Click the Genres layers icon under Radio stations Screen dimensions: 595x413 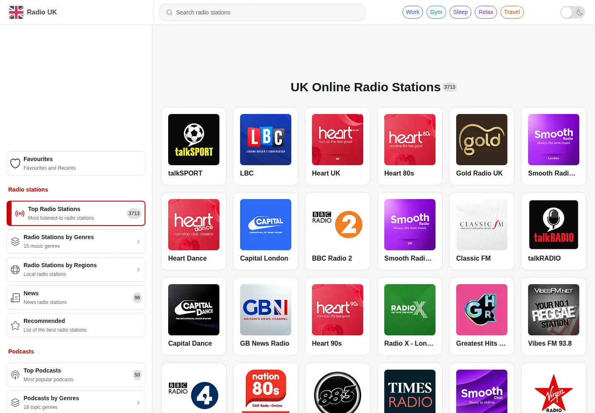point(15,242)
